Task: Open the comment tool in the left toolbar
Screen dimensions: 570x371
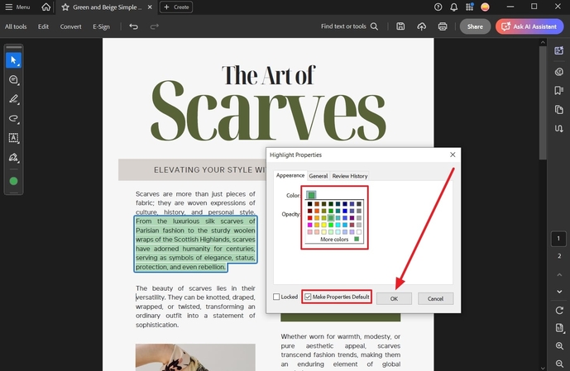Action: (x=13, y=80)
